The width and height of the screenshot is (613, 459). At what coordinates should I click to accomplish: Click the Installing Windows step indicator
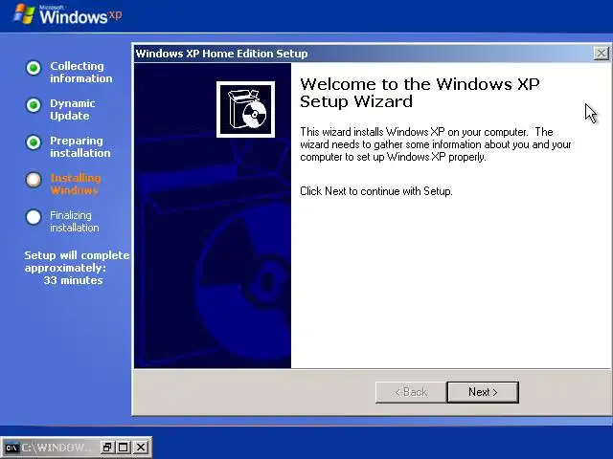coord(34,180)
